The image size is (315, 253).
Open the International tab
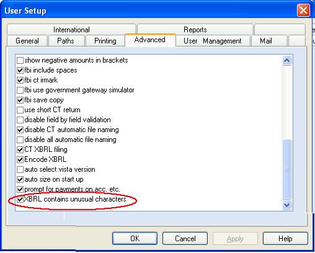point(71,30)
